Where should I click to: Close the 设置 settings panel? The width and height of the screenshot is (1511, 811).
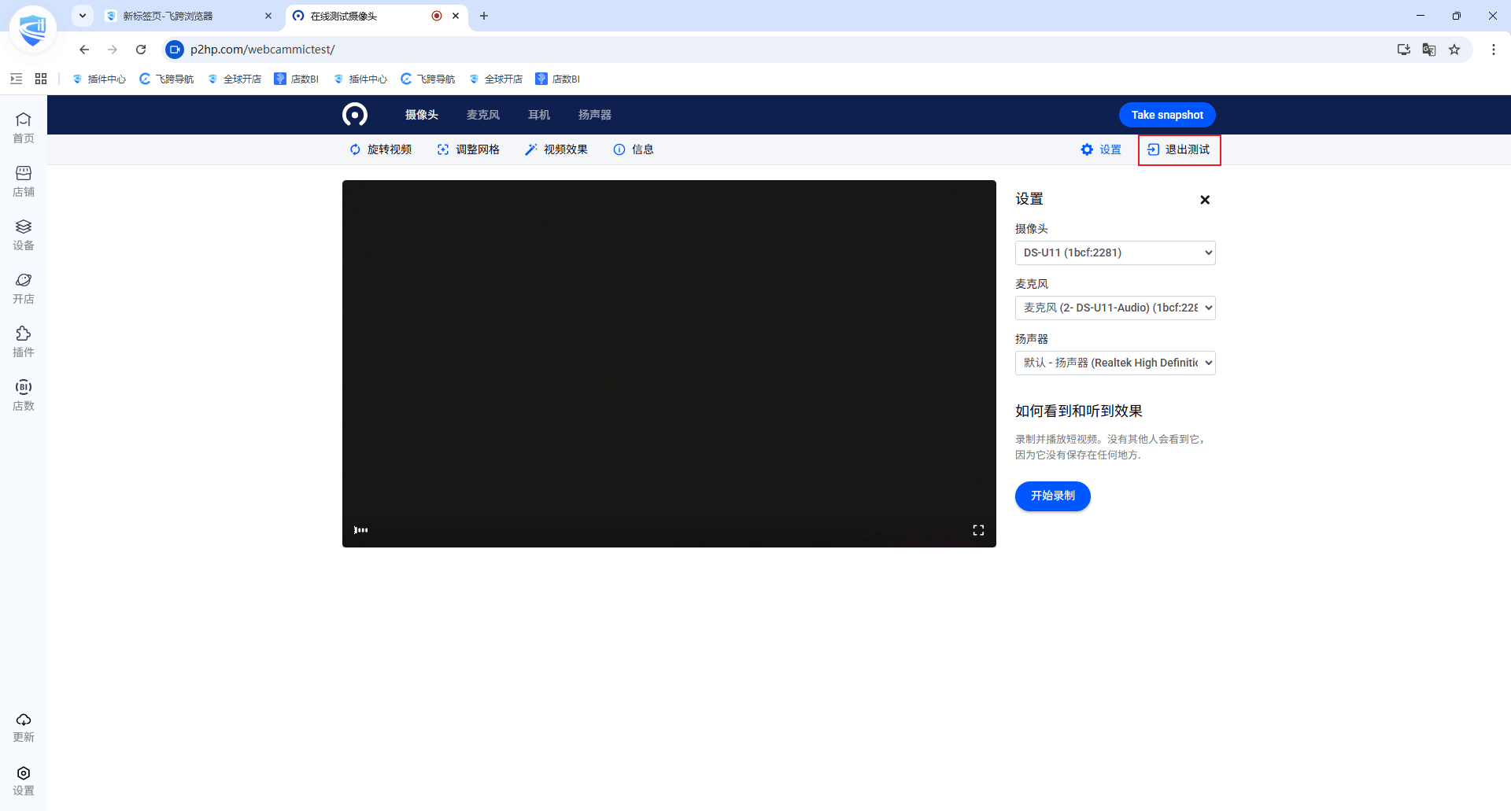point(1205,200)
